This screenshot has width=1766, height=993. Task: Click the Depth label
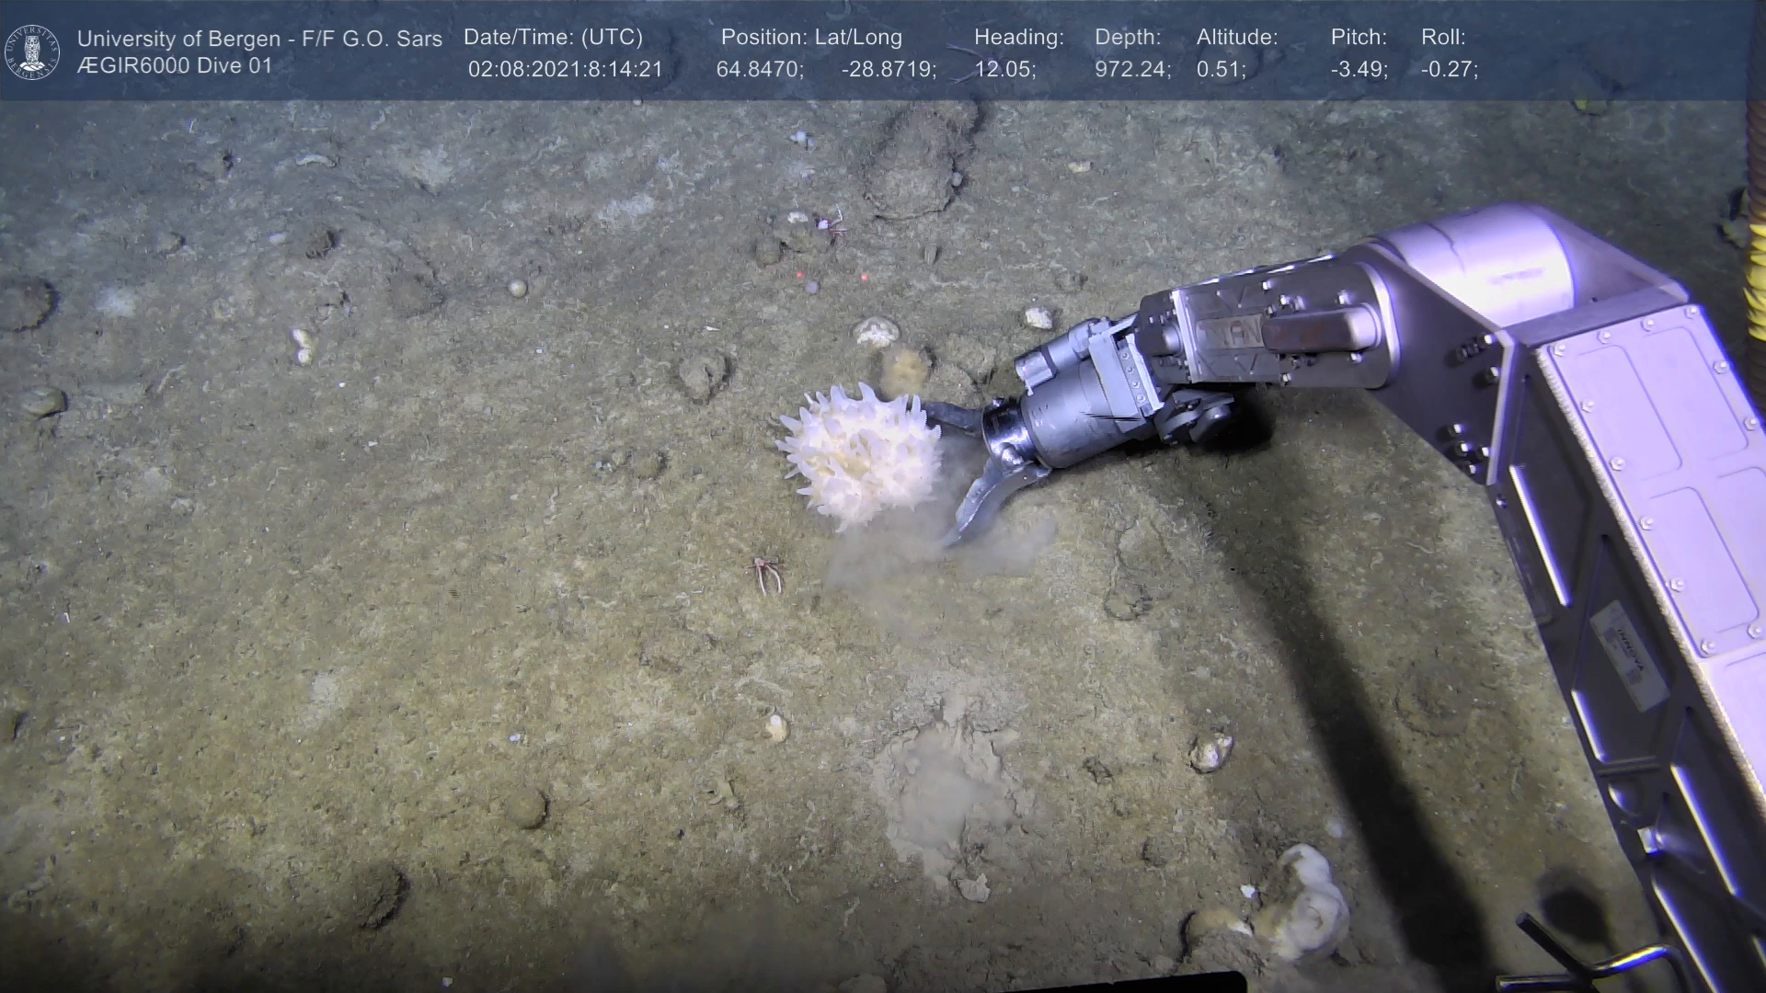pos(1128,37)
